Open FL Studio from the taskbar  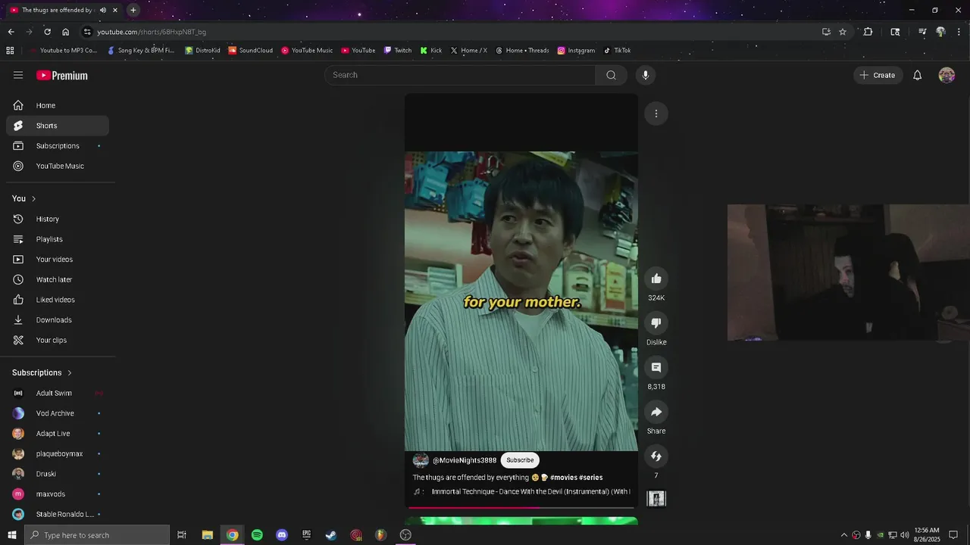(380, 535)
